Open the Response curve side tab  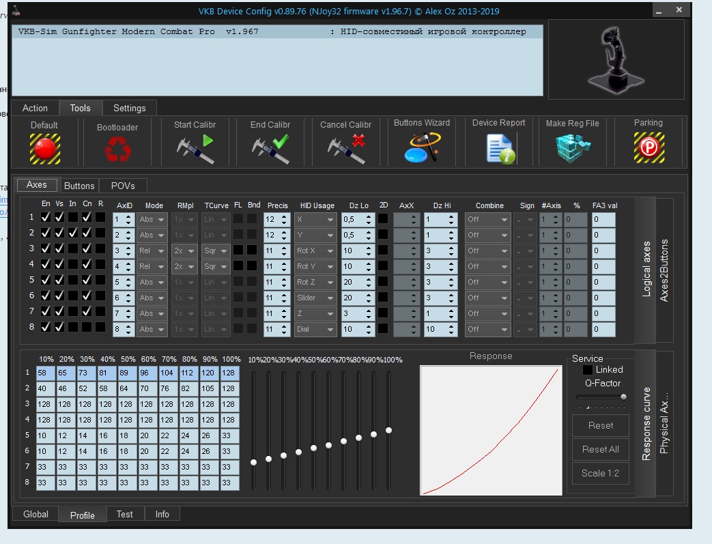point(646,423)
